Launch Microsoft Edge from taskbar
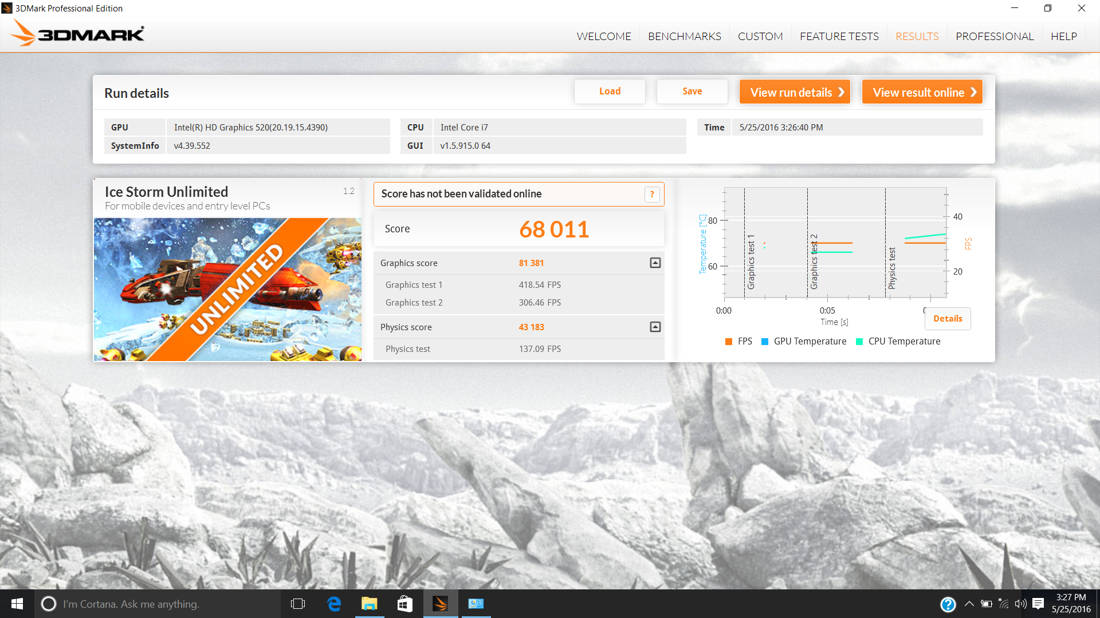The width and height of the screenshot is (1100, 618). [334, 604]
